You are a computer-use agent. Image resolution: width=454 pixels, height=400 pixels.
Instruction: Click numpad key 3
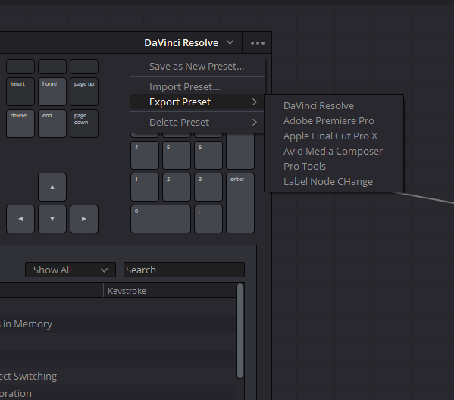(208, 187)
